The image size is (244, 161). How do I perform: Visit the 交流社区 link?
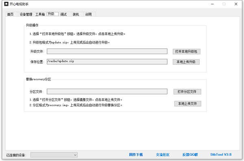[x=163, y=155]
